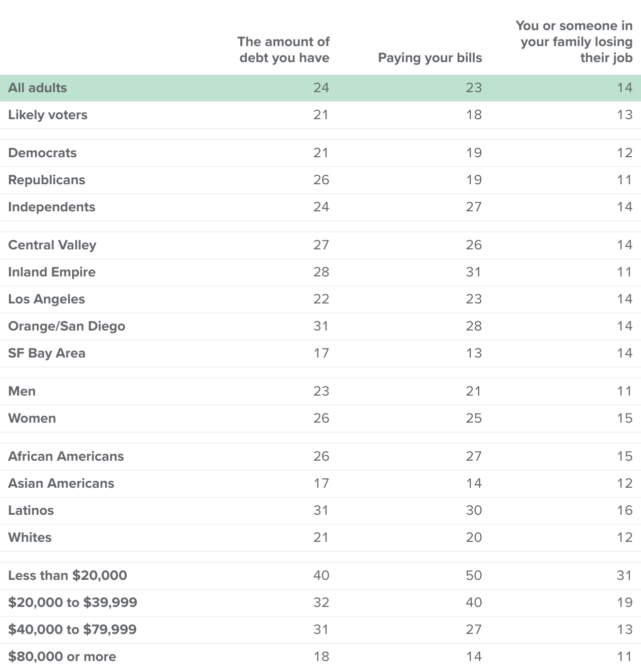Select the Inland Empire row label
Image resolution: width=641 pixels, height=670 pixels.
[x=52, y=272]
